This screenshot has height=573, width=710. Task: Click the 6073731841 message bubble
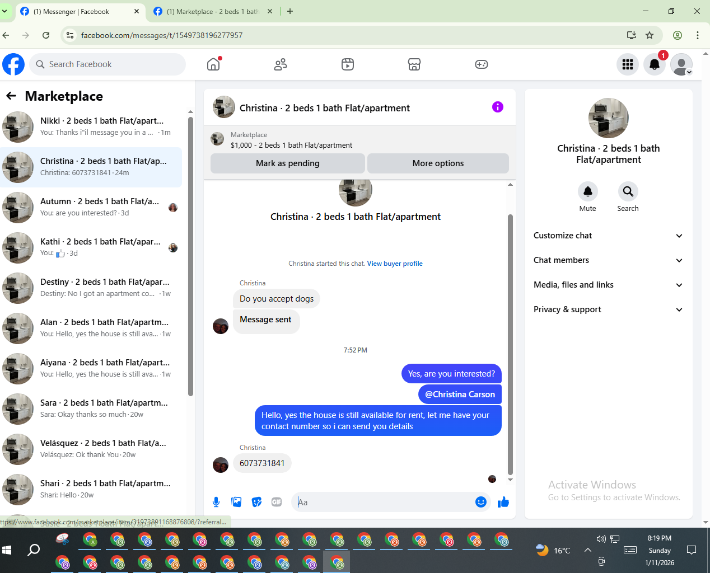(x=262, y=463)
